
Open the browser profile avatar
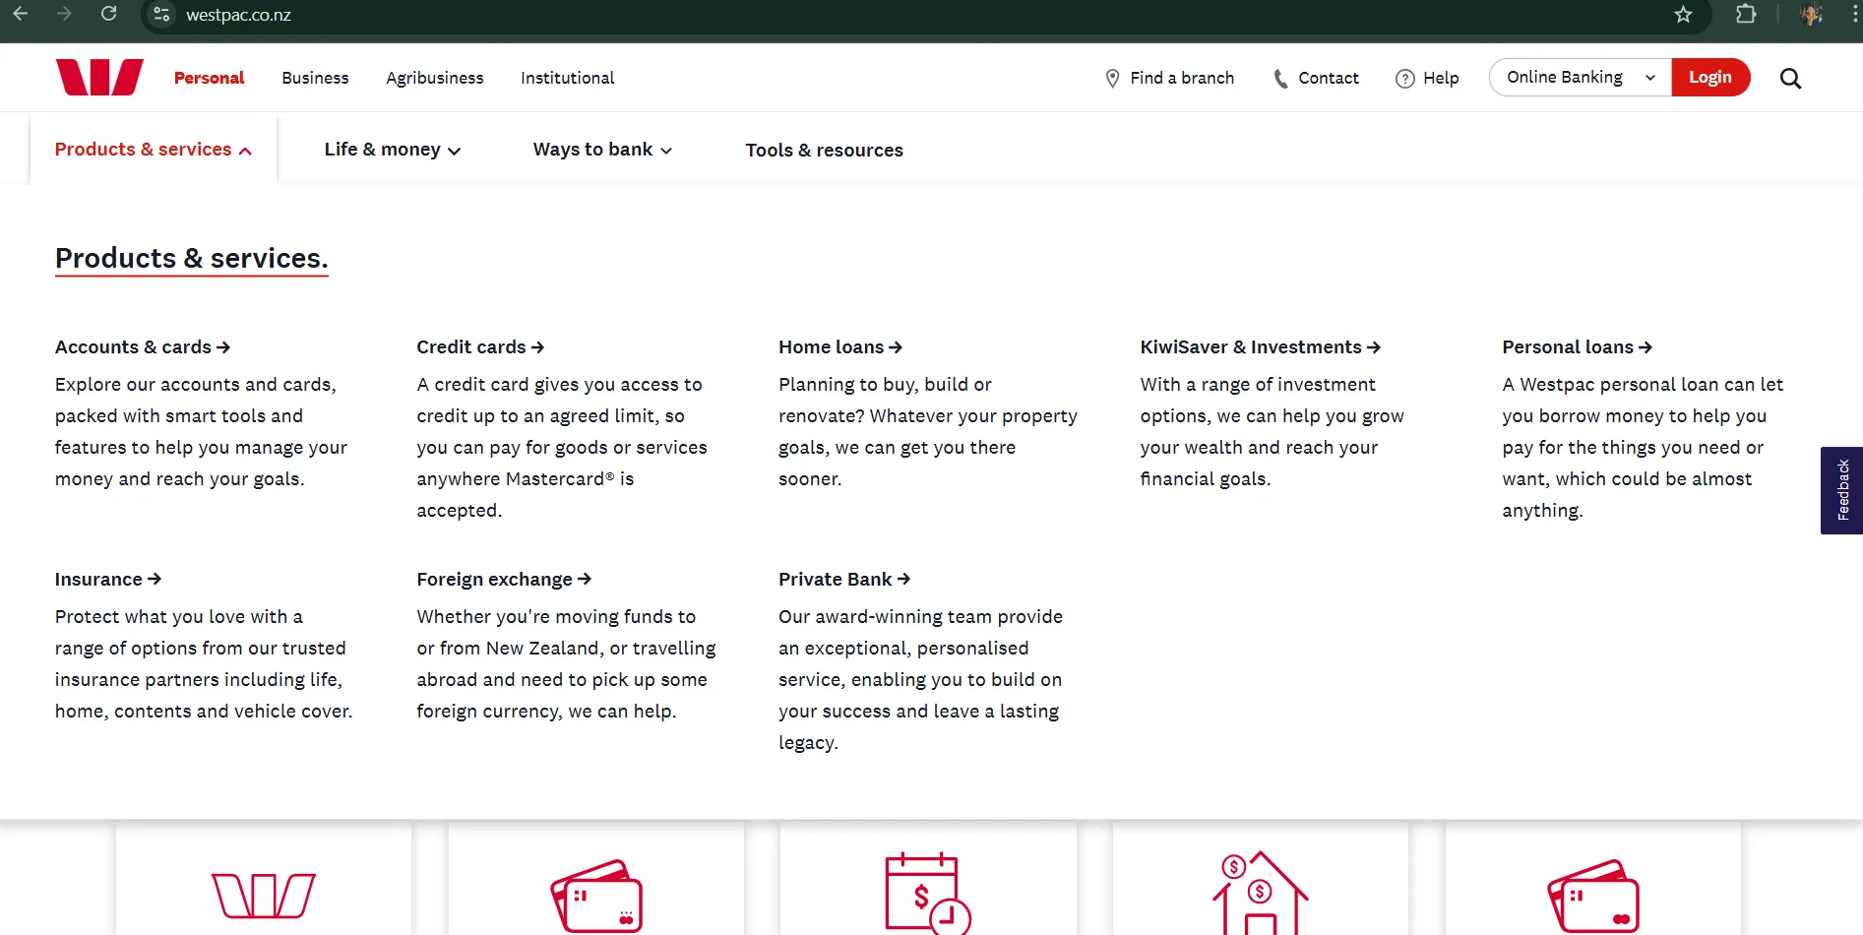(1811, 14)
